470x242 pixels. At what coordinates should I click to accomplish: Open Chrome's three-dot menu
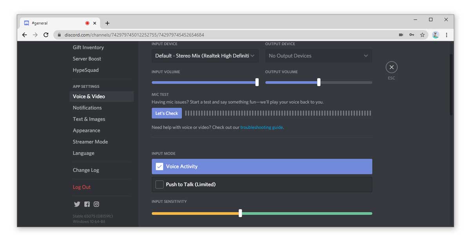446,35
